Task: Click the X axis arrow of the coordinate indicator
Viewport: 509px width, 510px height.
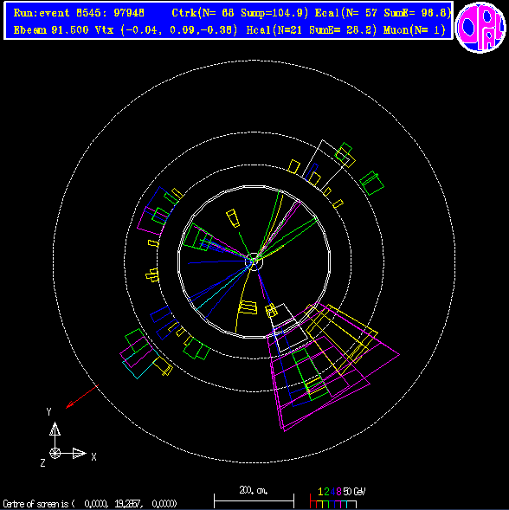Action: pyautogui.click(x=72, y=453)
